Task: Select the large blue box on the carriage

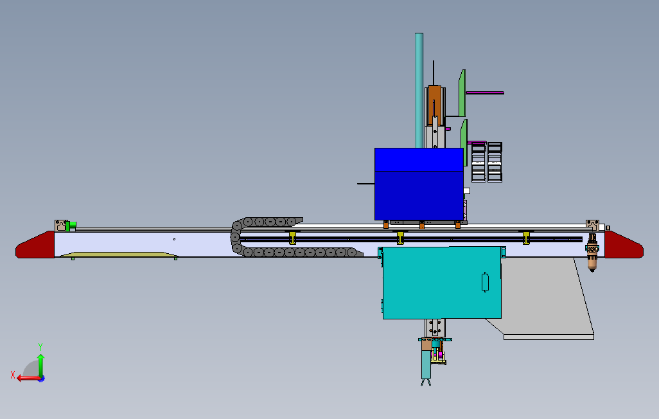Action: coord(419,184)
